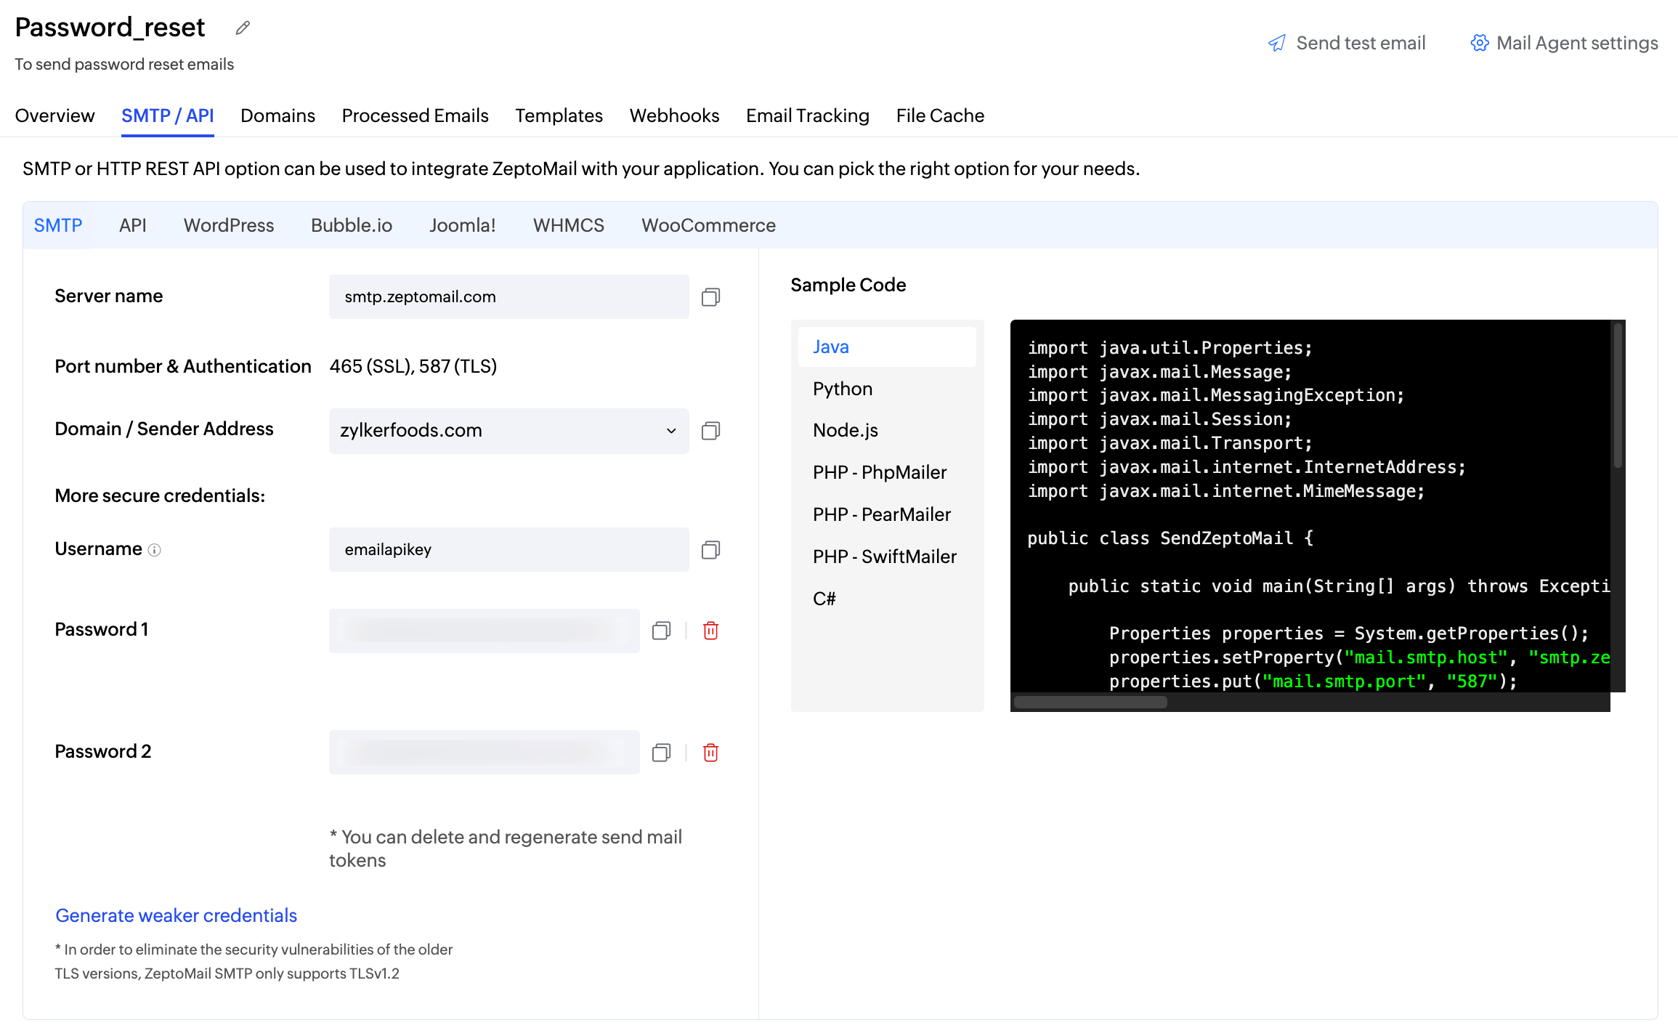This screenshot has height=1036, width=1678.
Task: Click the code block vertical scrollbar
Action: 1618,396
